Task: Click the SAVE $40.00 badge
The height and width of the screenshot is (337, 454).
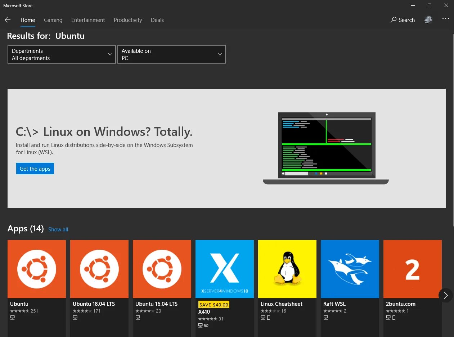Action: coord(214,305)
